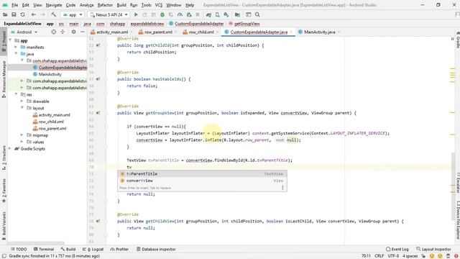Click the Open folder toolbar icon

pyautogui.click(x=5, y=14)
